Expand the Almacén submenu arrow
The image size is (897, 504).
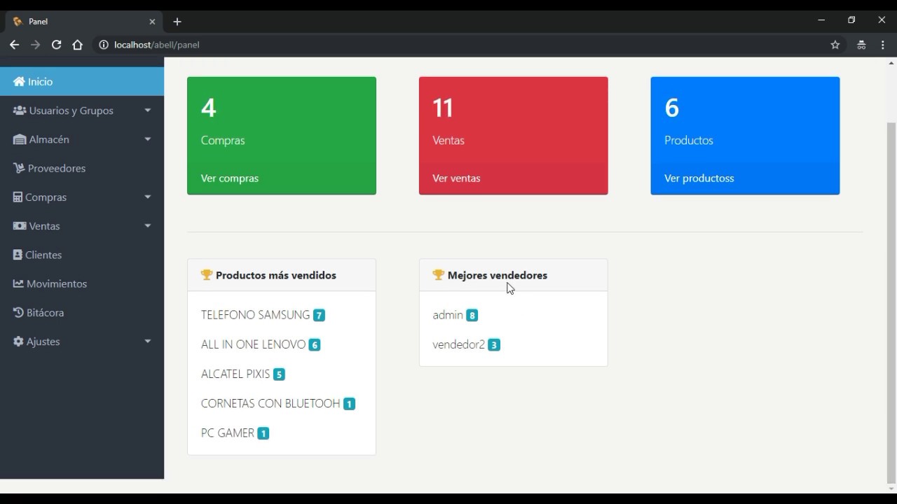pyautogui.click(x=147, y=139)
